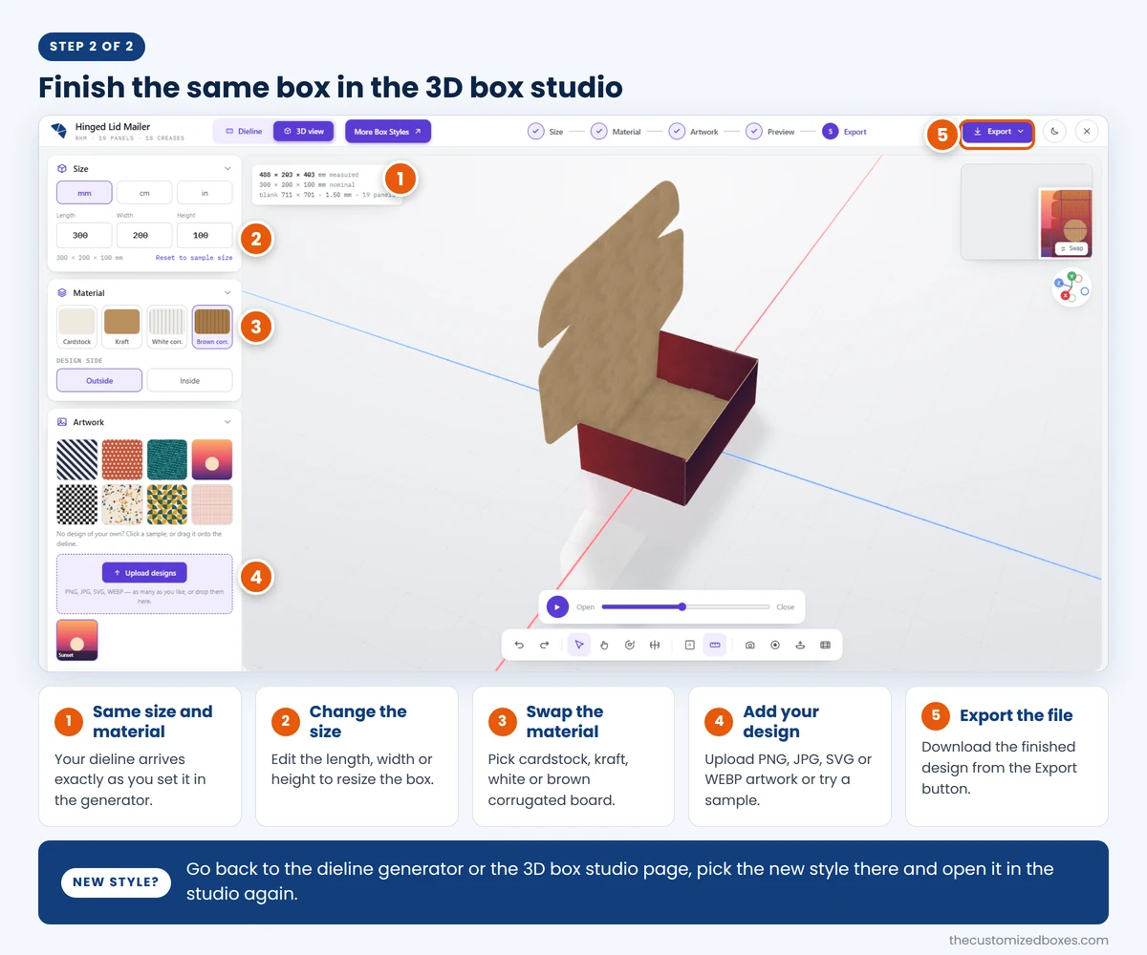This screenshot has width=1147, height=955.
Task: Go to the Size step
Action: (x=546, y=131)
